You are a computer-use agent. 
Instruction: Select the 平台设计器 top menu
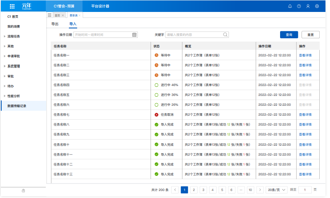[100, 6]
